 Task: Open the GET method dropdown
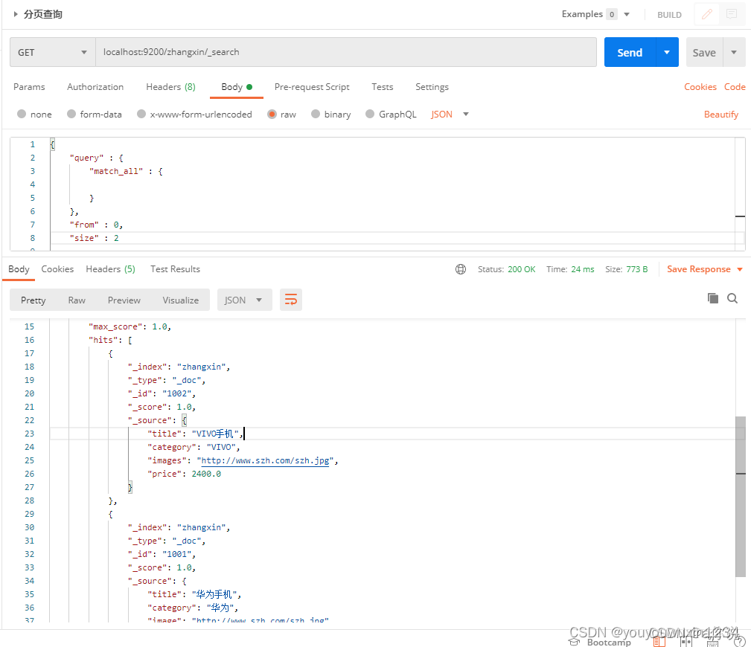(53, 52)
